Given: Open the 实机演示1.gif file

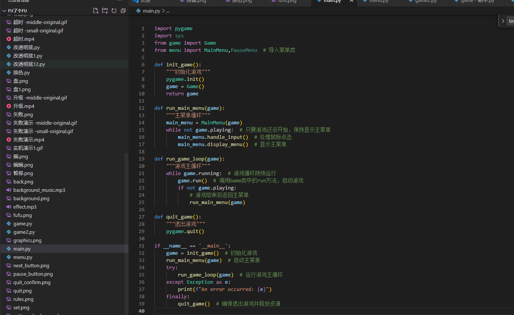Looking at the screenshot, I should 64,148.
